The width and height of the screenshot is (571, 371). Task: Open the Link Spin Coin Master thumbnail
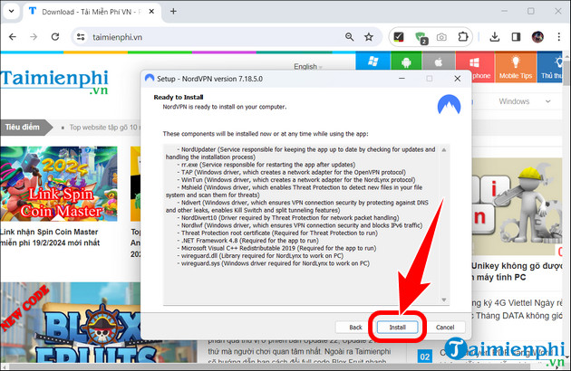click(59, 184)
